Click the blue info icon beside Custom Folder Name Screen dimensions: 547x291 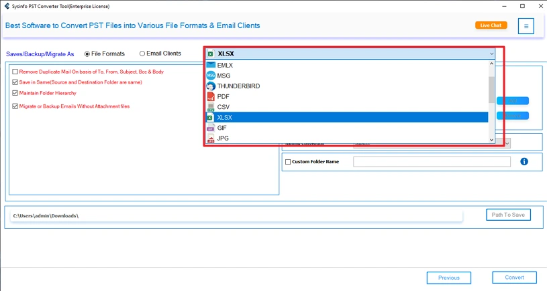coord(524,161)
